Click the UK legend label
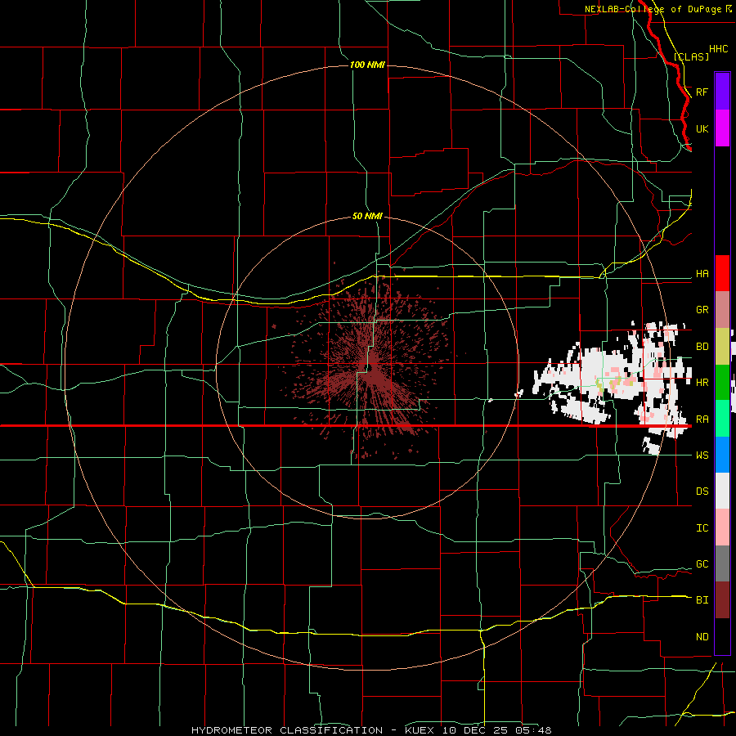Viewport: 736px width, 736px height. coord(702,128)
